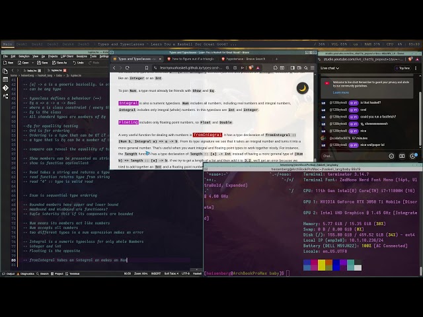The image size is (423, 317).
Task: Go to previous tab with the back arrow in Kate
Action: pyautogui.click(x=13, y=71)
